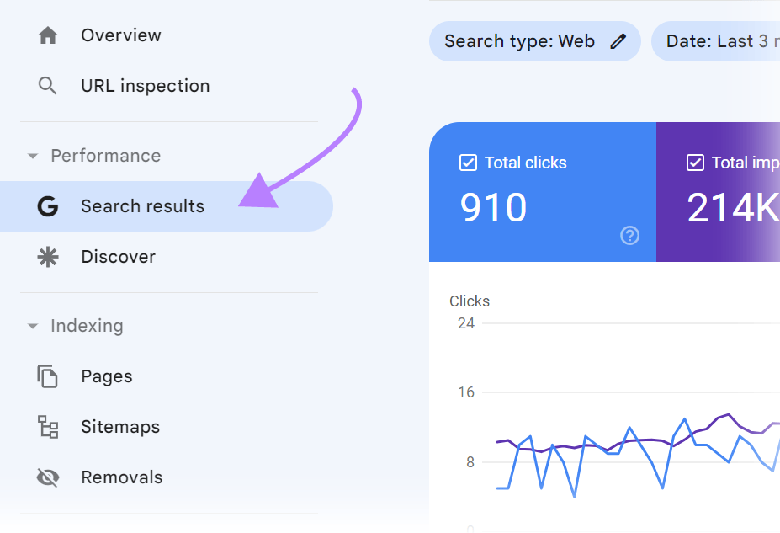Click the Sitemaps tree icon

48,427
